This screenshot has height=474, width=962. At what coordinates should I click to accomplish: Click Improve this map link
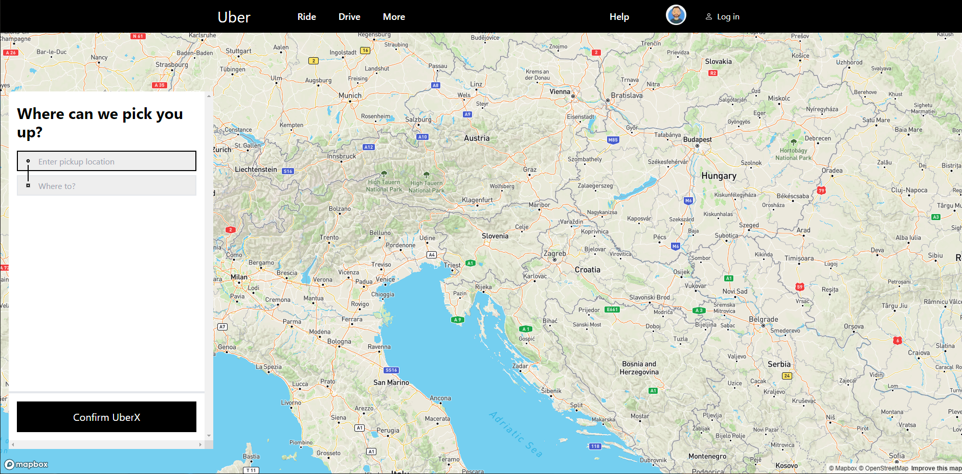pyautogui.click(x=936, y=468)
